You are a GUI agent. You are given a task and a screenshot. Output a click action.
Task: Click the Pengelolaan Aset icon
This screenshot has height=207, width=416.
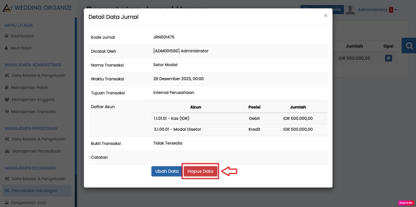point(6,203)
